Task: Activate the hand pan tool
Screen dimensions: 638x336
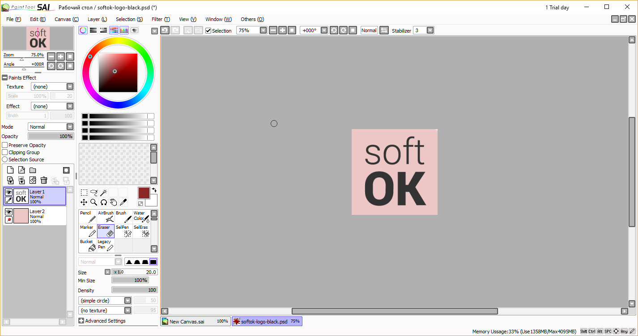Action: click(x=113, y=202)
